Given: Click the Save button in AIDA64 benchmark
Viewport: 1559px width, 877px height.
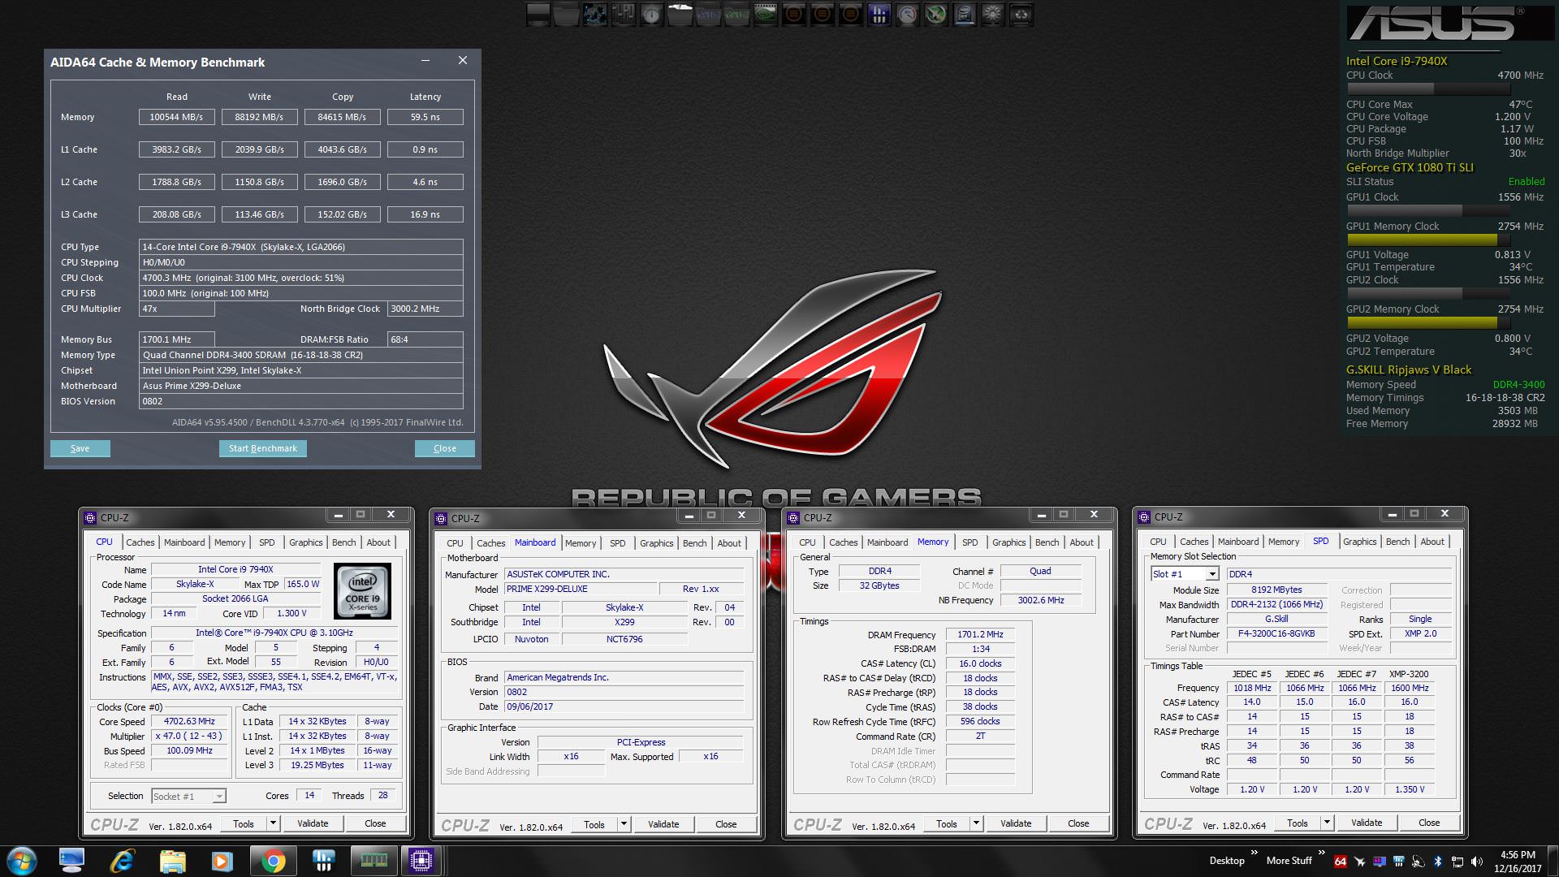Looking at the screenshot, I should (x=80, y=448).
